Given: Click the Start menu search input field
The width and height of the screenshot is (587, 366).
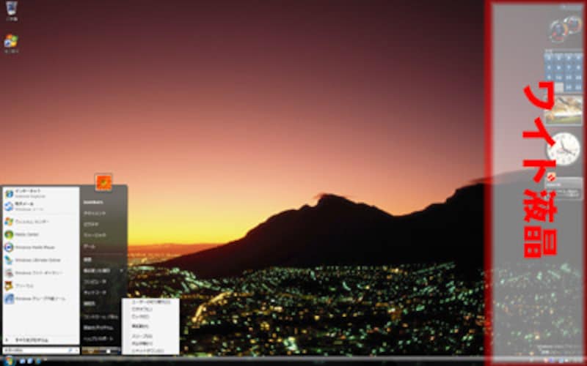Looking at the screenshot, I should coord(40,351).
